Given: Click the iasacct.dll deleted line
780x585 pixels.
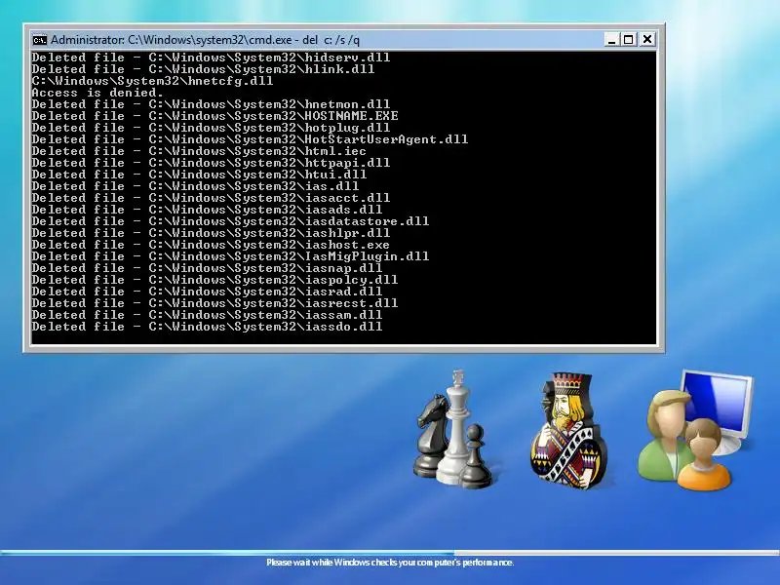Looking at the screenshot, I should [211, 198].
